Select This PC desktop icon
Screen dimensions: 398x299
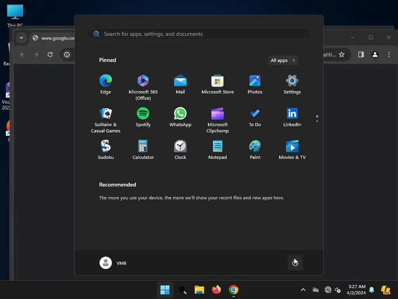tap(15, 15)
